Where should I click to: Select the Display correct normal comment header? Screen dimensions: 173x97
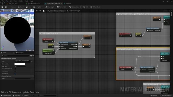pyautogui.click(x=143, y=14)
